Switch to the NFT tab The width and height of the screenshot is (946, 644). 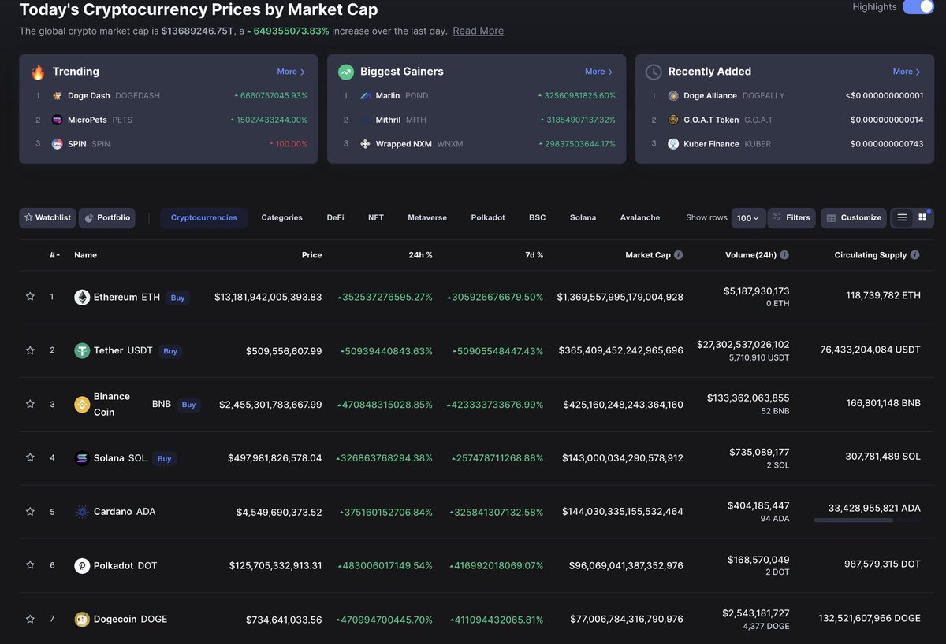point(376,218)
